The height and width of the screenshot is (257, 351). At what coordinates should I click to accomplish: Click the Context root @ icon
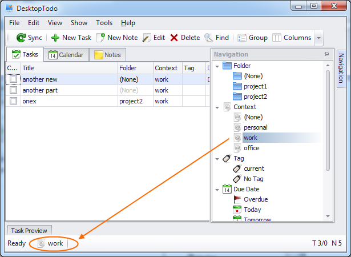[227, 107]
